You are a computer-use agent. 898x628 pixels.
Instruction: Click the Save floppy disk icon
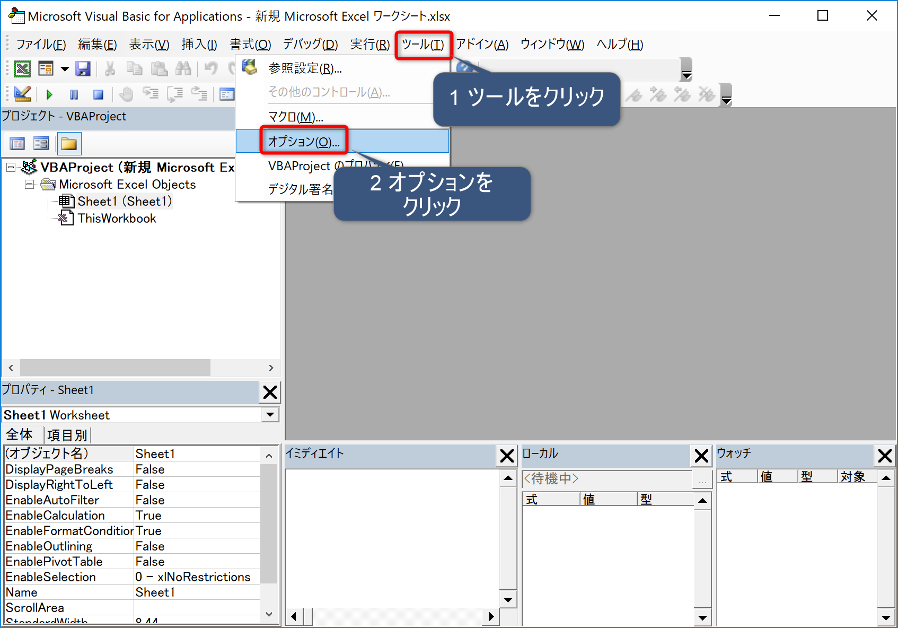point(83,69)
